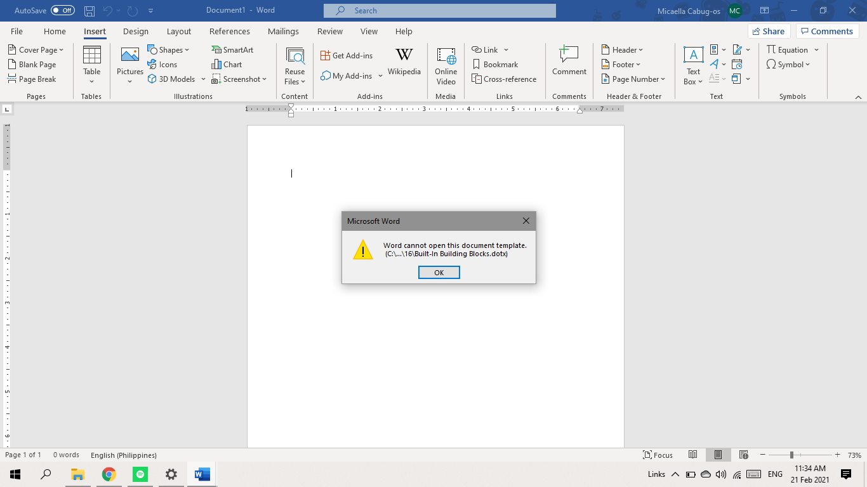Open Customize Quick Access Toolbar dropdown
This screenshot has height=487, width=867.
click(150, 11)
